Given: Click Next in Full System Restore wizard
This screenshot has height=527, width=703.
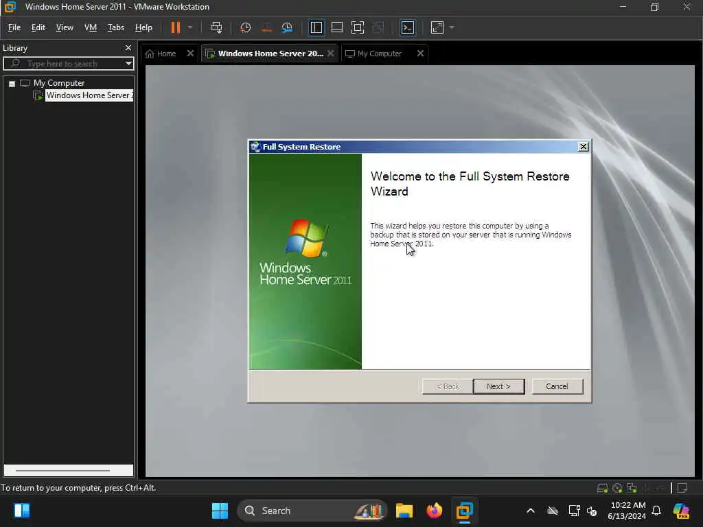Looking at the screenshot, I should coord(498,386).
